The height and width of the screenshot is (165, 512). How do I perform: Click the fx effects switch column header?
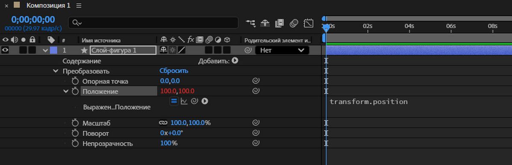coord(191,40)
